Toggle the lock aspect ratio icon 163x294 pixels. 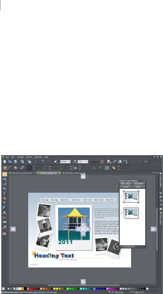pos(76,168)
